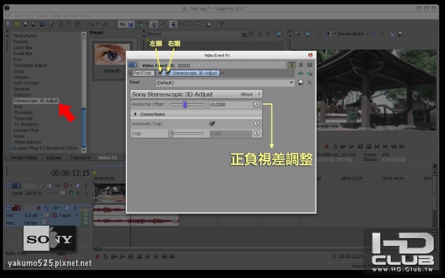445x278 pixels.
Task: Mute audio track 2
Action: [67, 207]
